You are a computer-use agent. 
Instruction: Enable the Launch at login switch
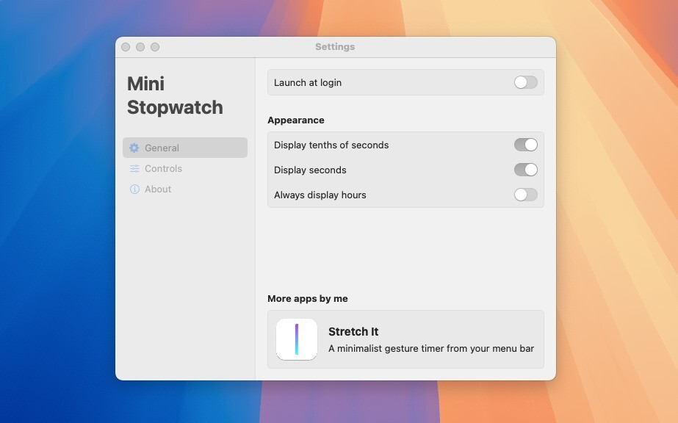click(x=525, y=82)
